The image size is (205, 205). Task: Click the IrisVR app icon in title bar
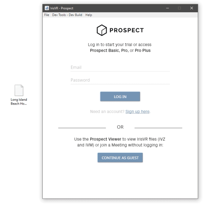pos(47,8)
